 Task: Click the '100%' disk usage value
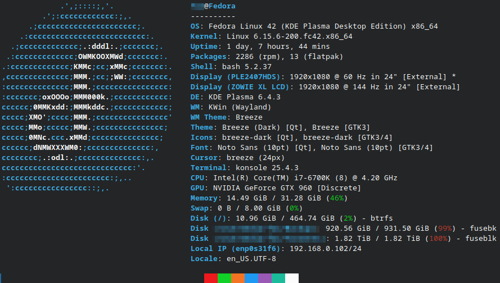click(x=438, y=239)
